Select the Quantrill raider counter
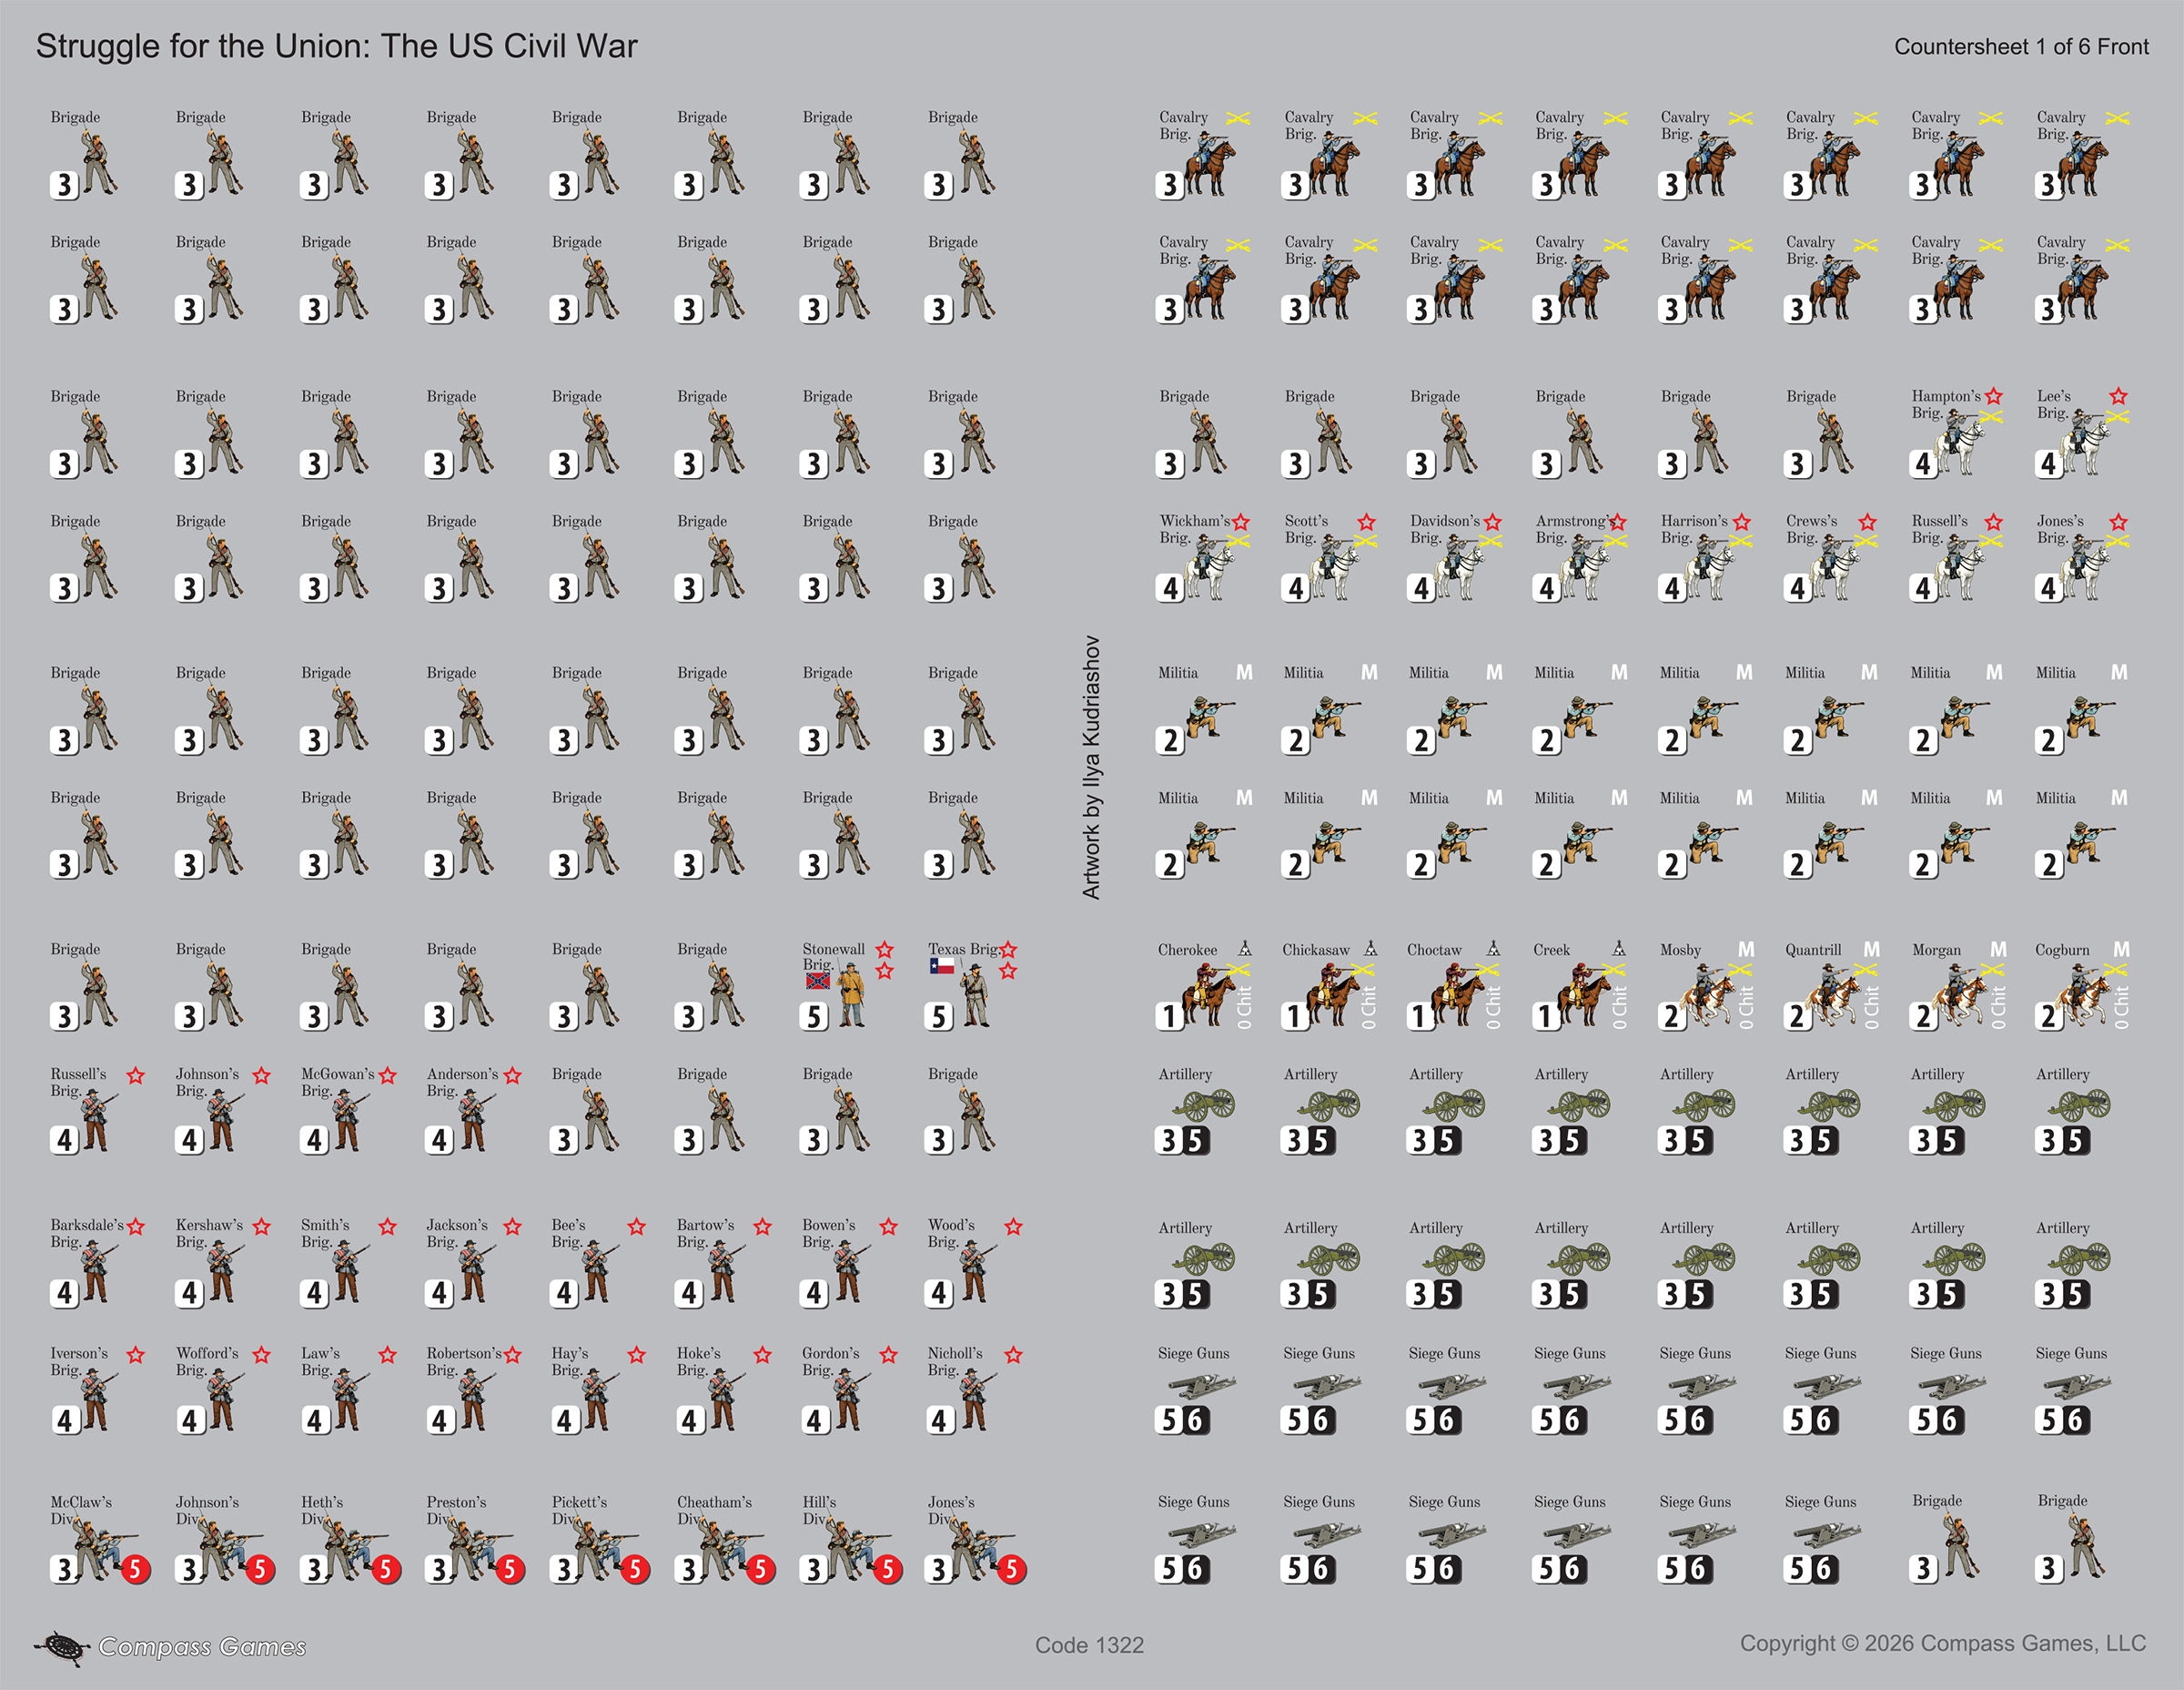The height and width of the screenshot is (1690, 2184). tap(1832, 985)
